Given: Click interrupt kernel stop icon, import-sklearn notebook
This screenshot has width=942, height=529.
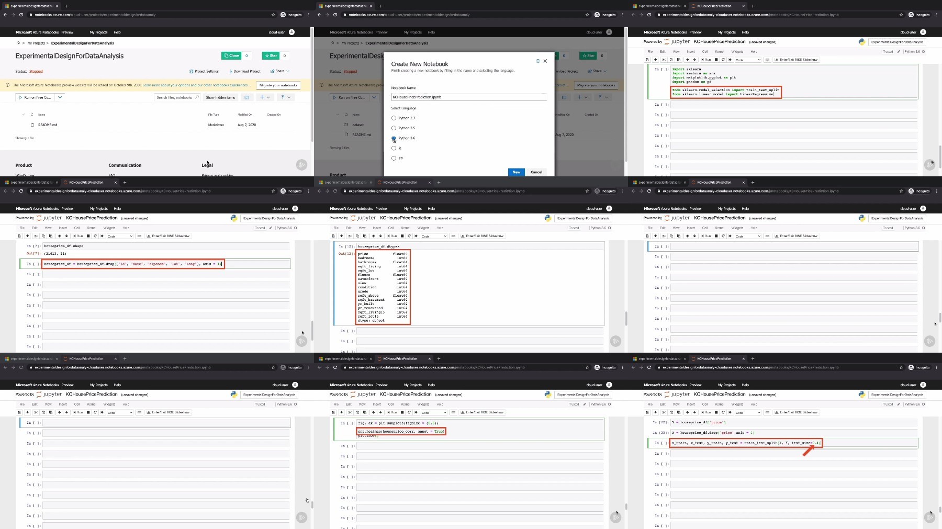Looking at the screenshot, I should [716, 60].
